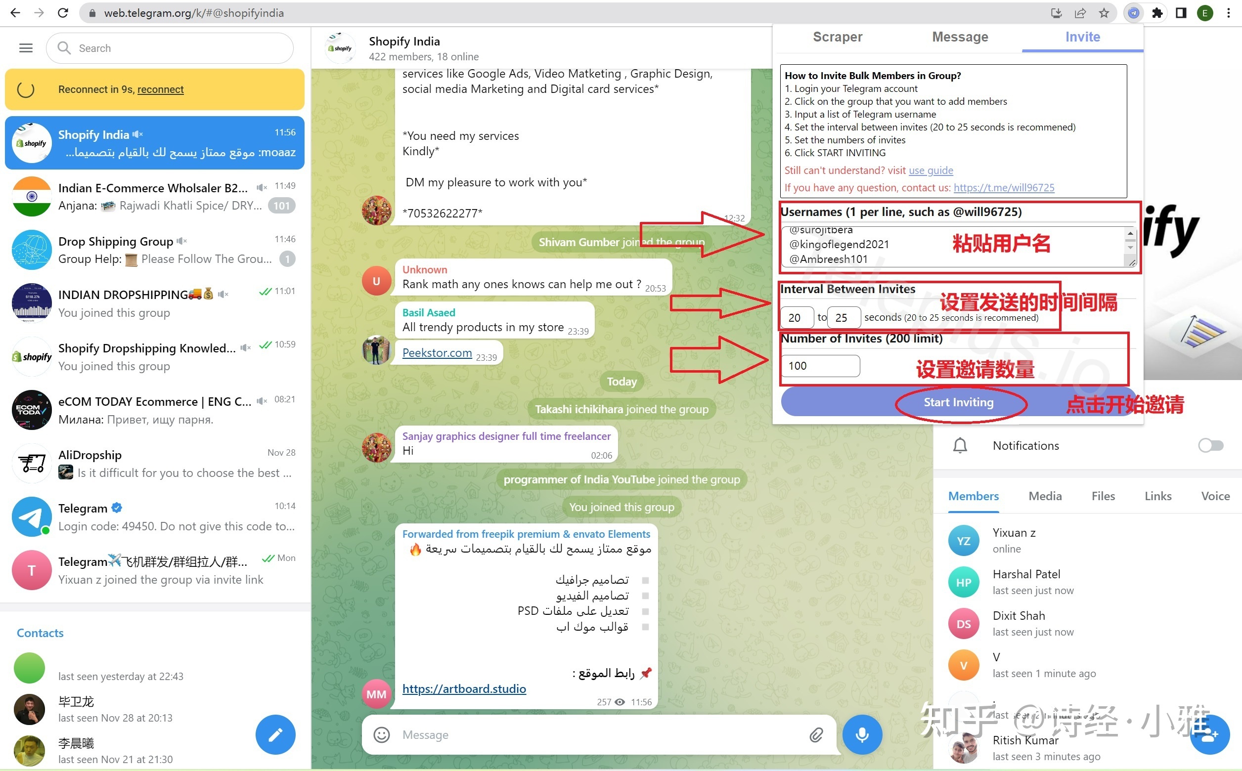This screenshot has height=771, width=1242.
Task: Click Number of Invites input field
Action: tap(818, 365)
